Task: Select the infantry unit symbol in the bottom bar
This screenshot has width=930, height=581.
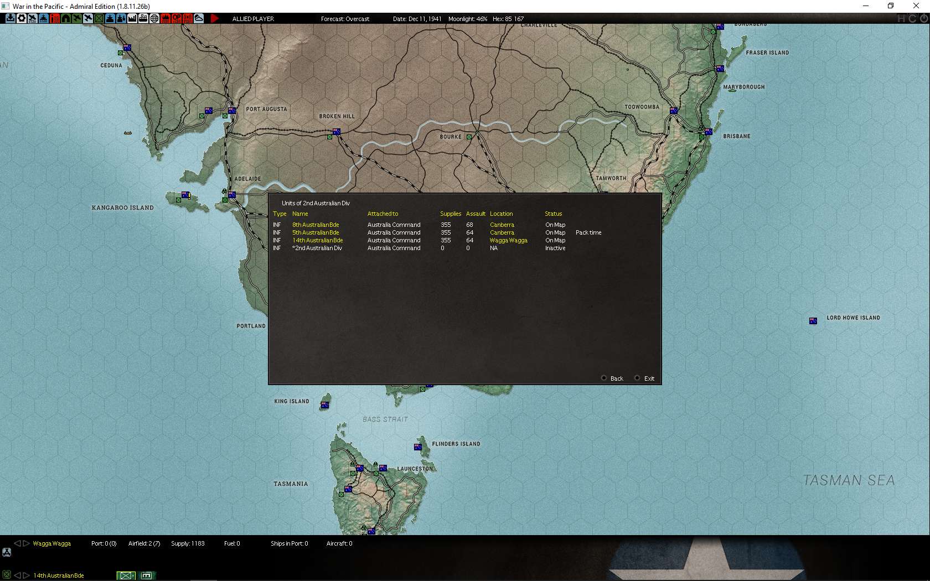Action: 126,575
